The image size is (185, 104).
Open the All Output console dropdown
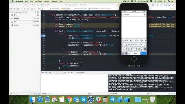click(x=113, y=94)
